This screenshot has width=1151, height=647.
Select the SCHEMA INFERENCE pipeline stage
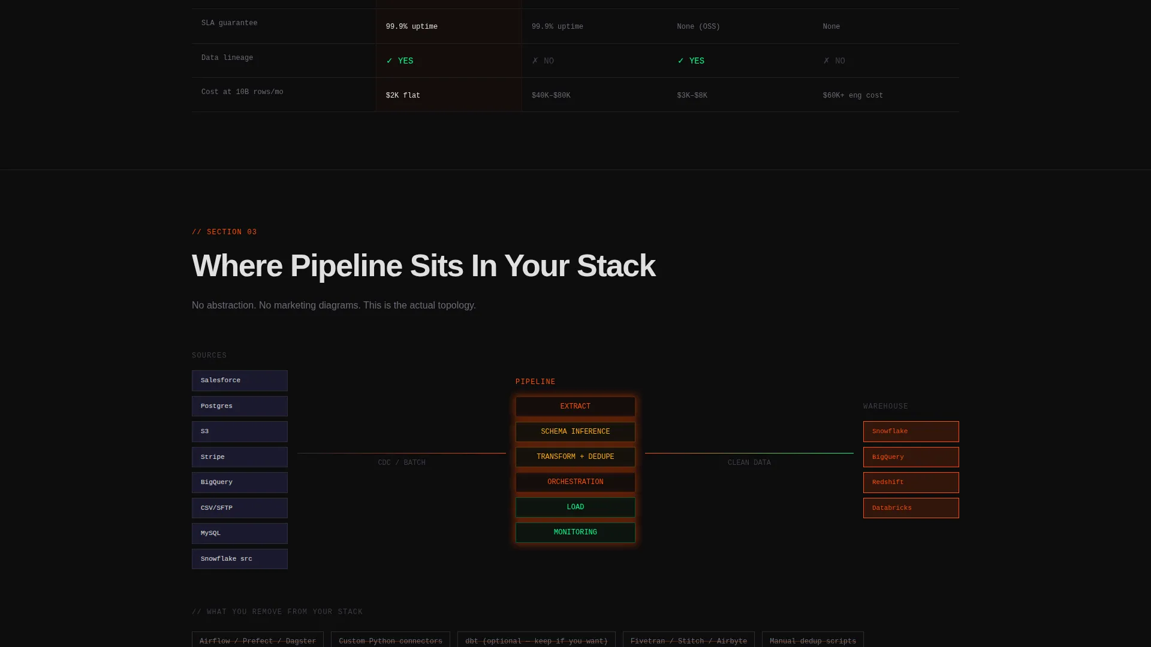[575, 432]
